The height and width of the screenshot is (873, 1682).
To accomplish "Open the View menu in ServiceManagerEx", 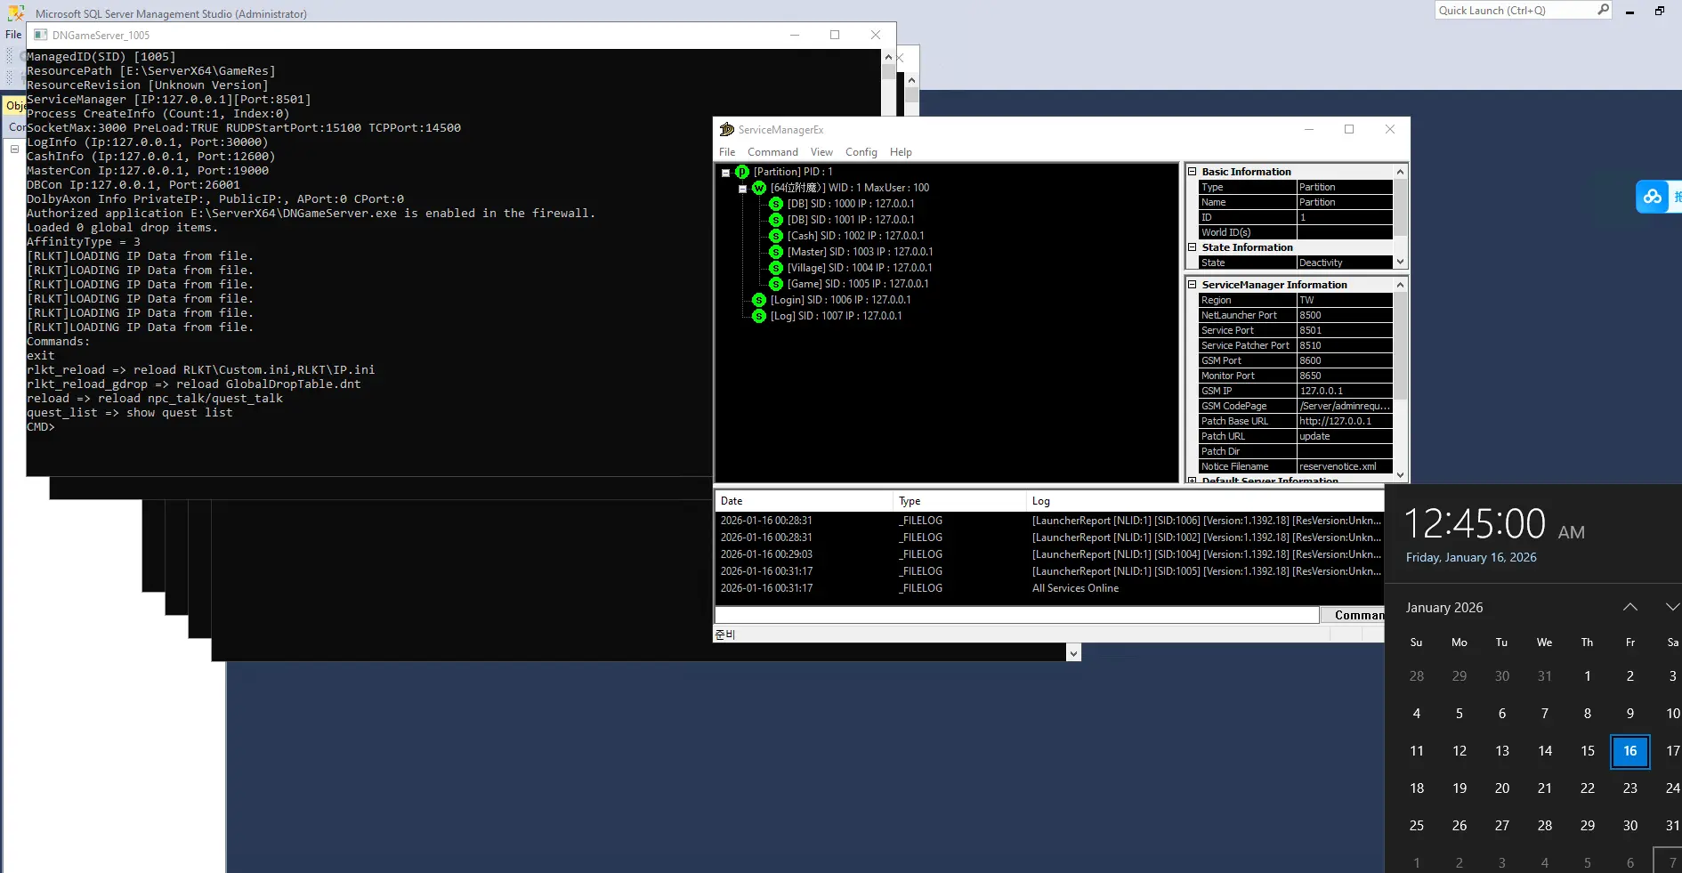I will point(821,152).
